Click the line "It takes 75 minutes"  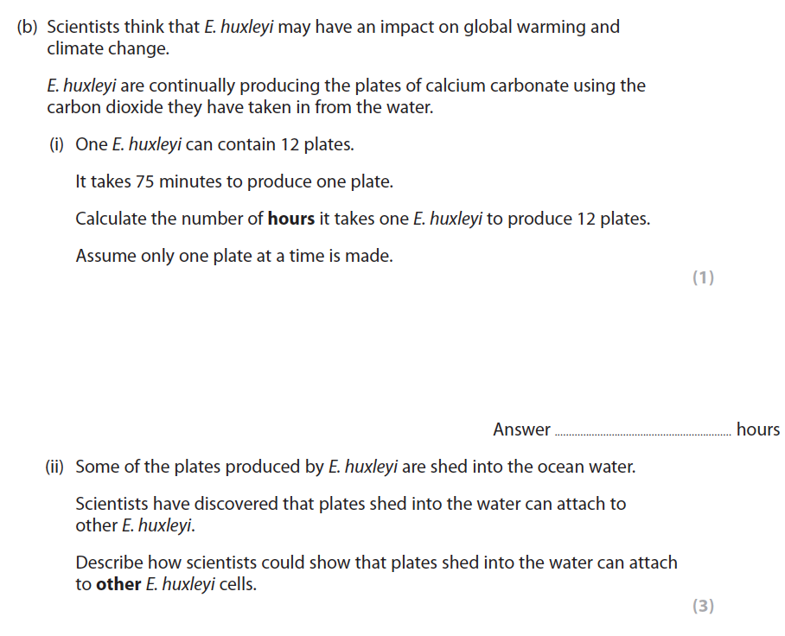click(233, 181)
